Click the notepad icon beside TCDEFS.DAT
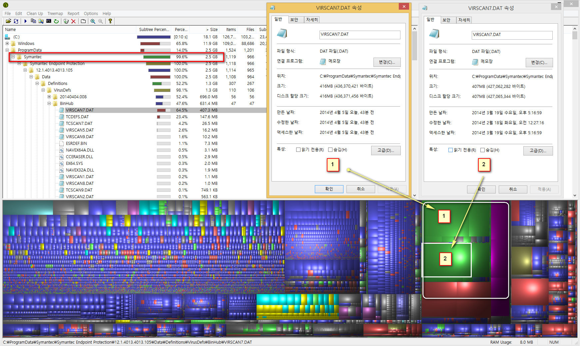Image resolution: width=580 pixels, height=346 pixels. pyautogui.click(x=61, y=117)
